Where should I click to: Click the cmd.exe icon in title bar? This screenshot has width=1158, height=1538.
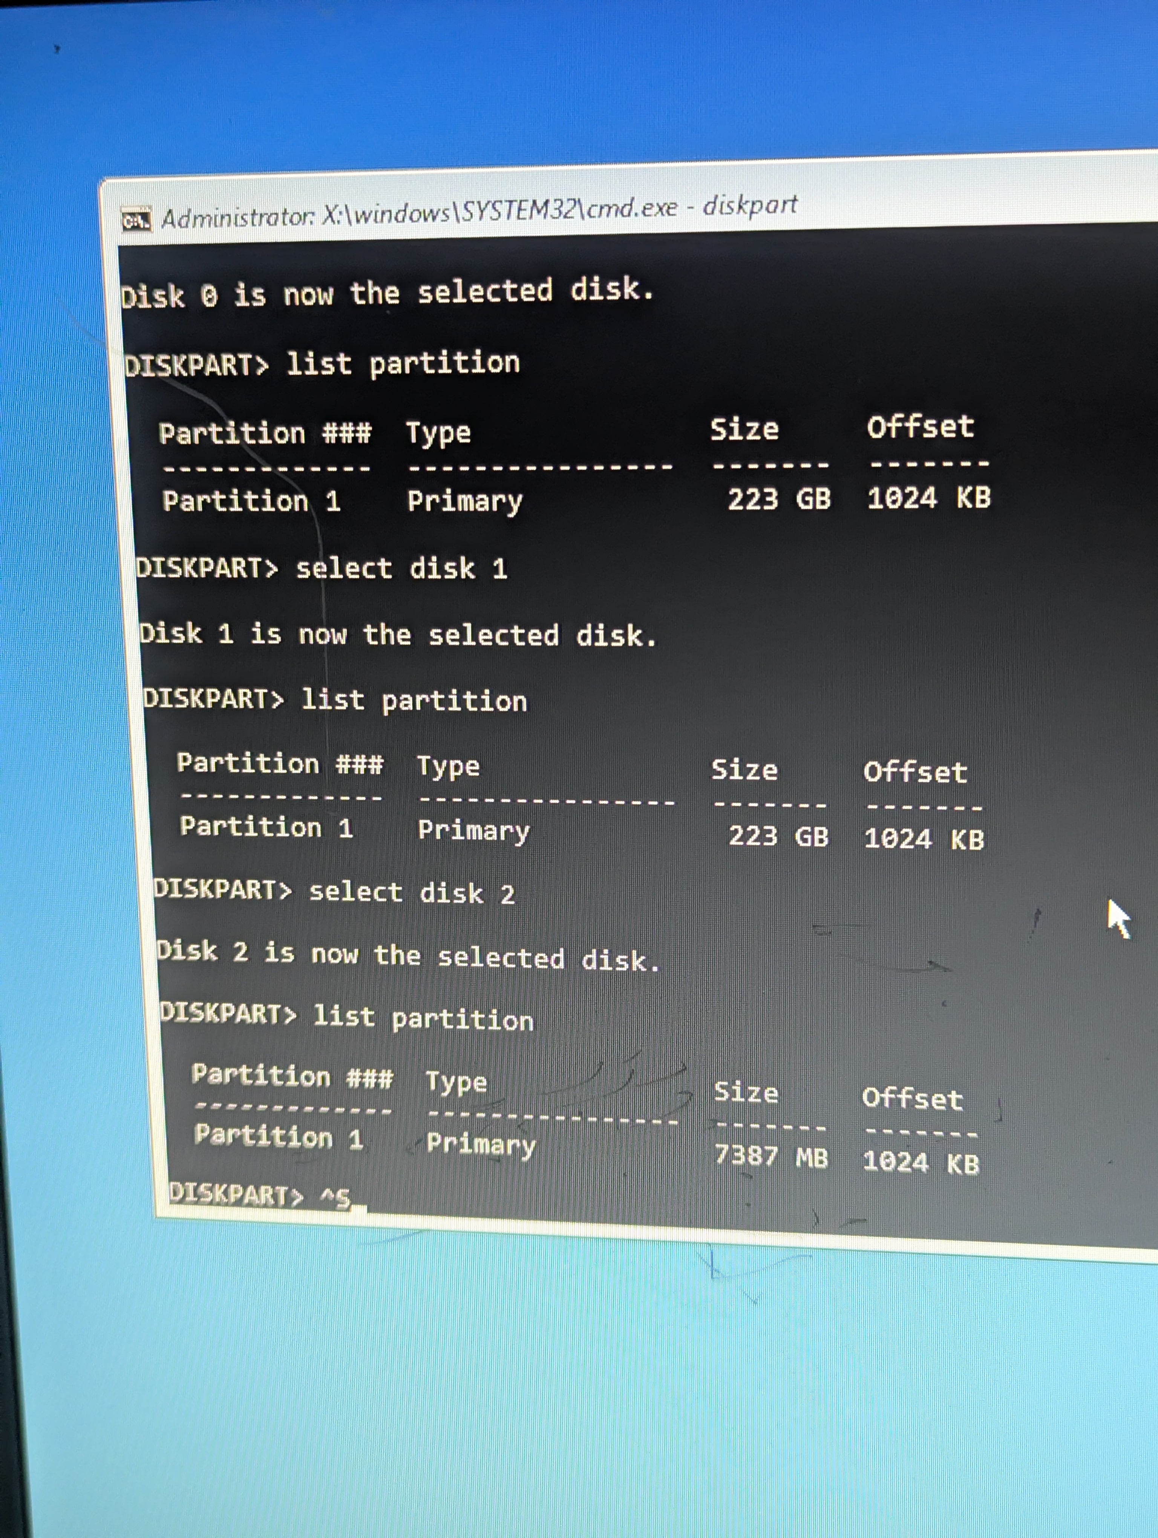pyautogui.click(x=136, y=220)
